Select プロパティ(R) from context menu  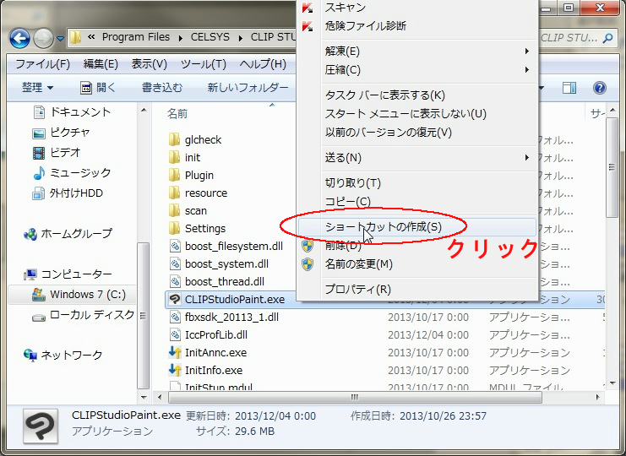click(x=357, y=290)
